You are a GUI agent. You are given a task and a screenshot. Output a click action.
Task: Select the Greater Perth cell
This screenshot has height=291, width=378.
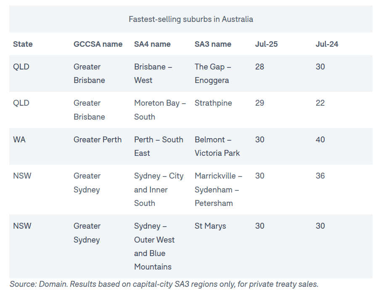pos(98,139)
